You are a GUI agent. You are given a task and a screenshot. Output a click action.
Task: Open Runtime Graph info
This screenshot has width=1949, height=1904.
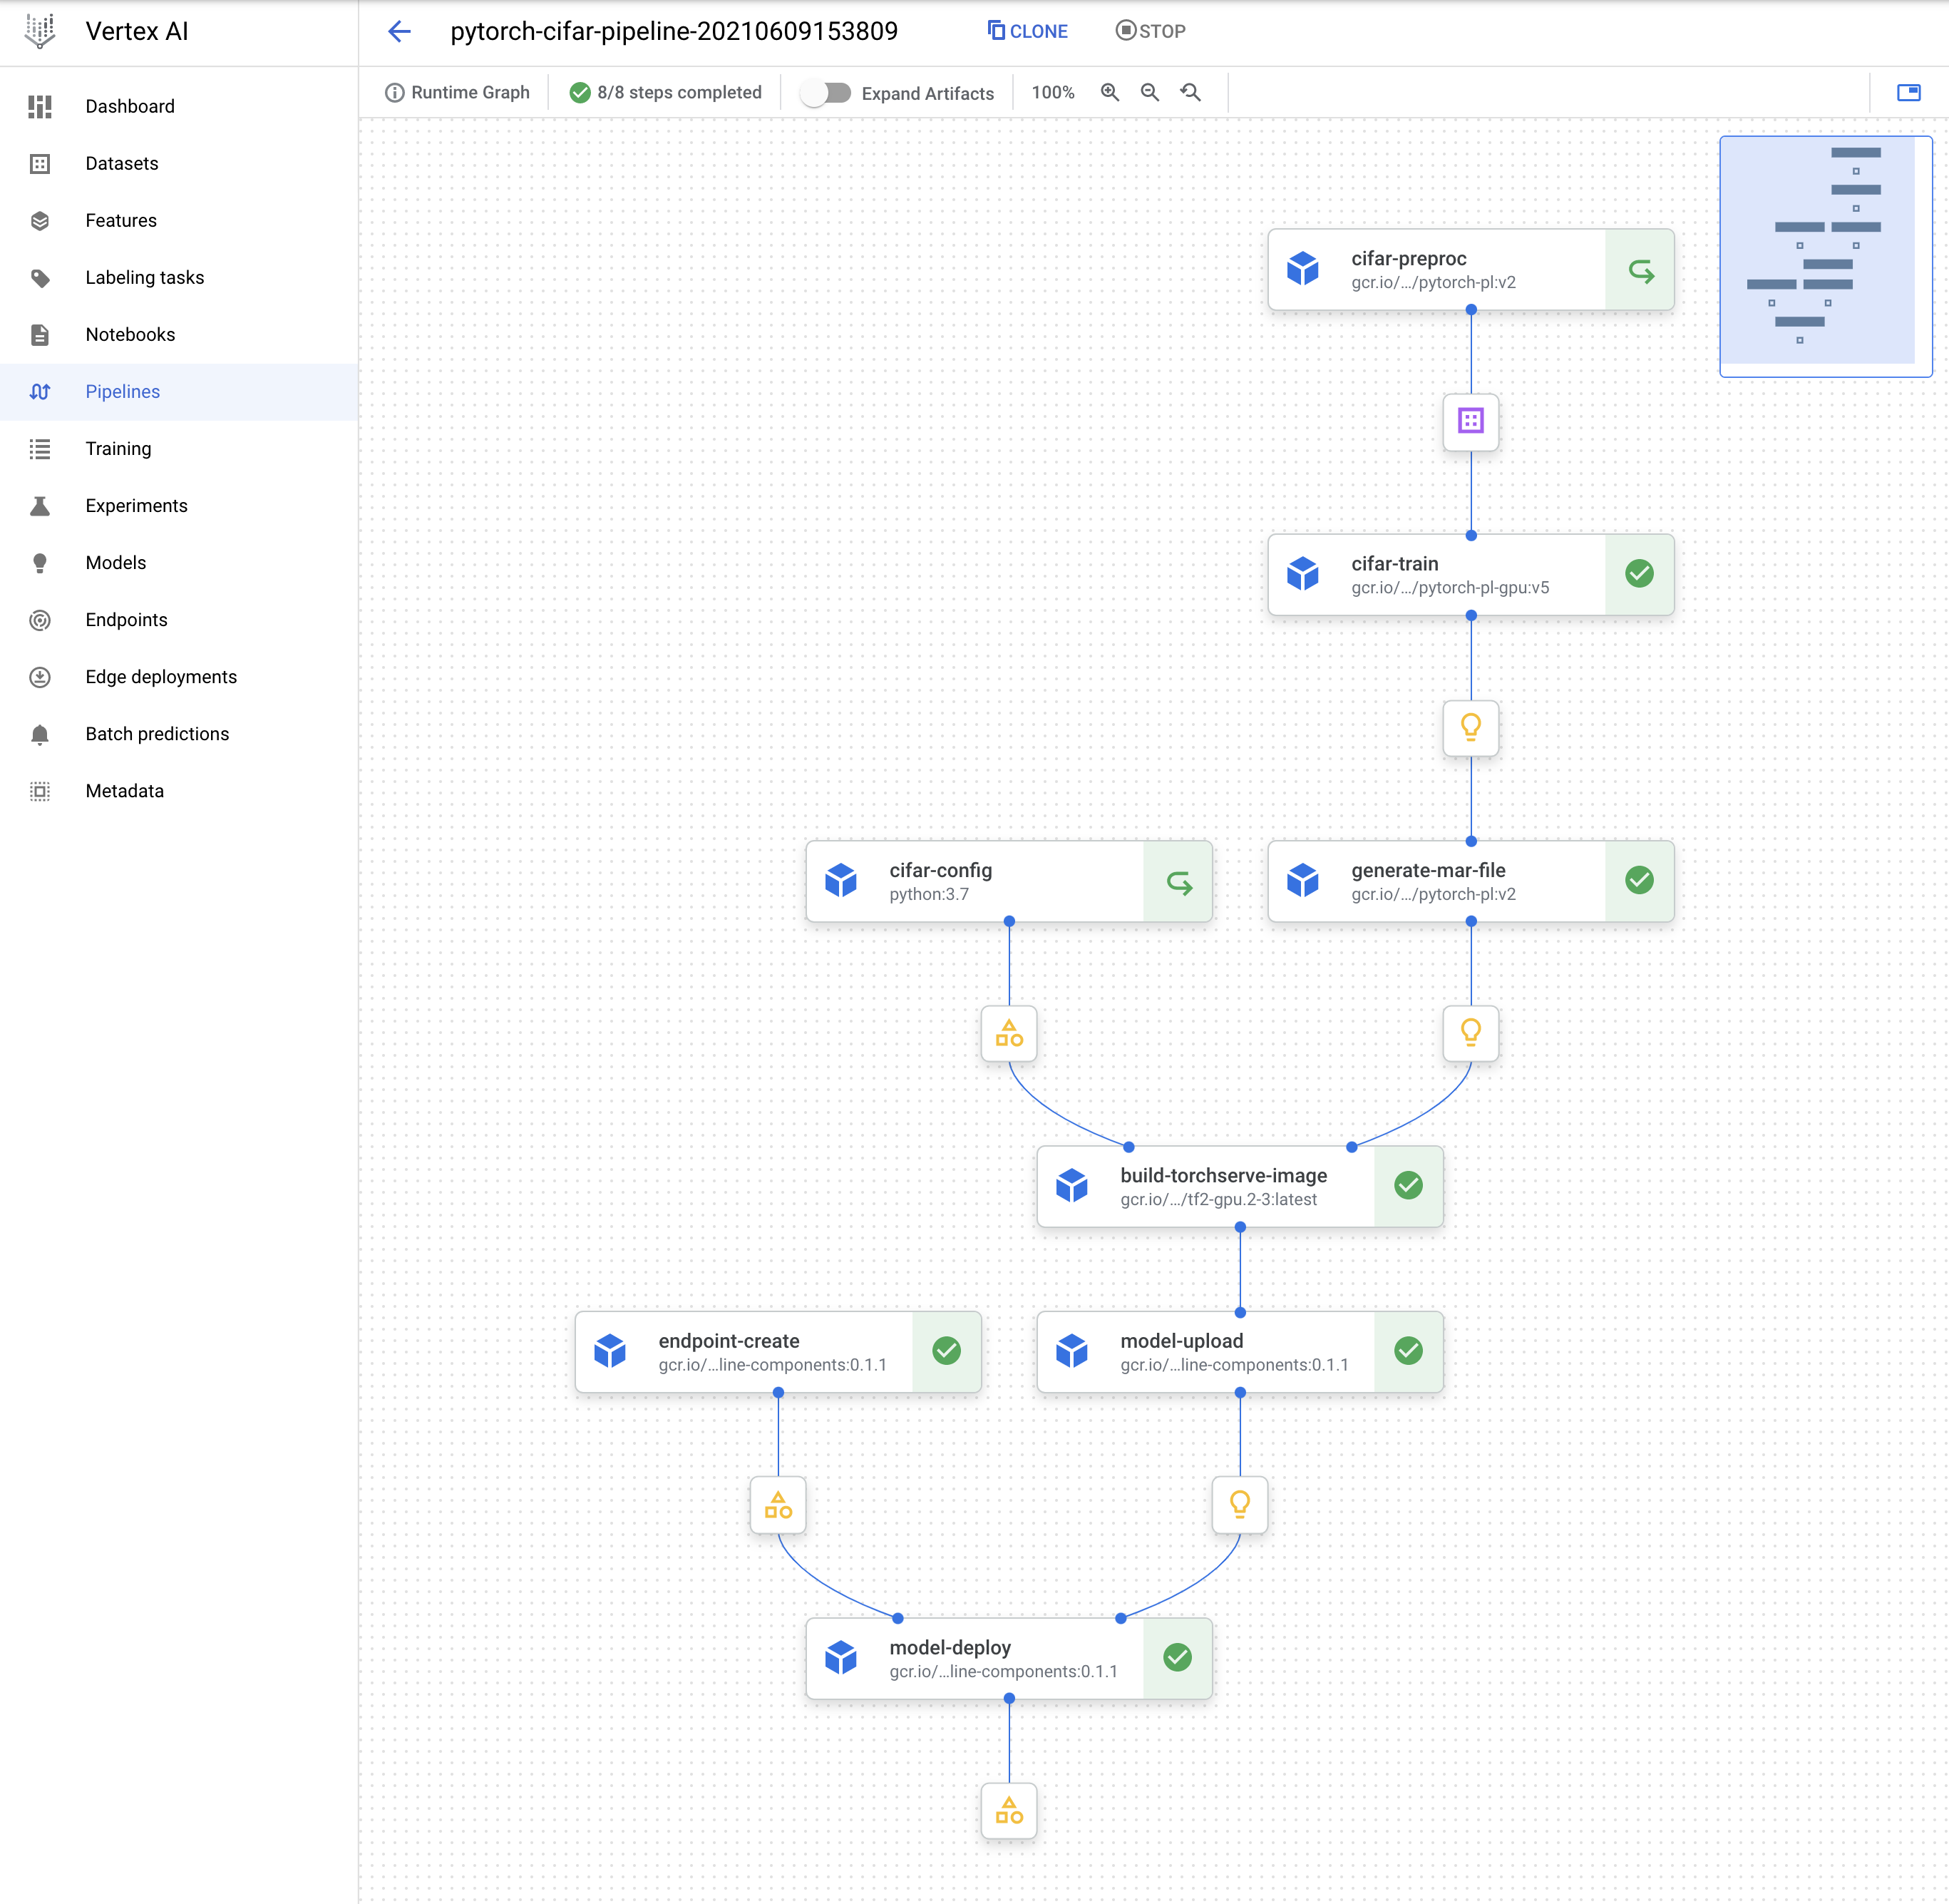click(458, 92)
